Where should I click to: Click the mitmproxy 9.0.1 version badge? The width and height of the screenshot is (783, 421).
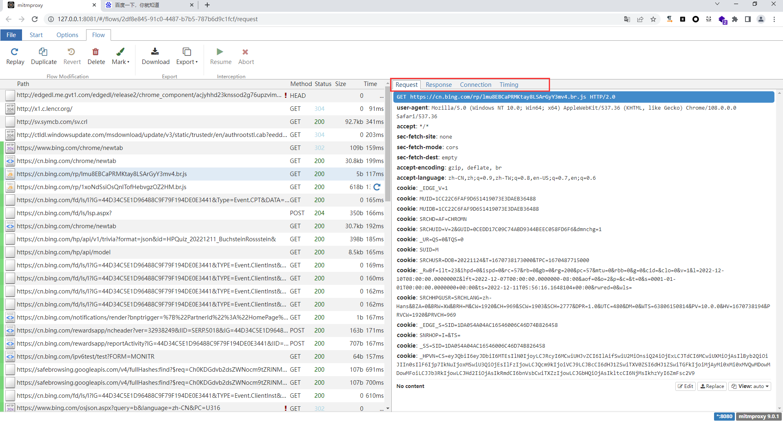pyautogui.click(x=759, y=416)
